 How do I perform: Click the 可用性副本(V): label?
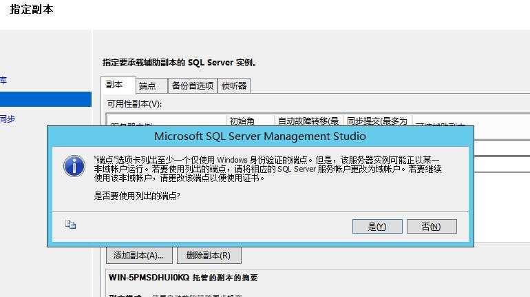coord(134,104)
